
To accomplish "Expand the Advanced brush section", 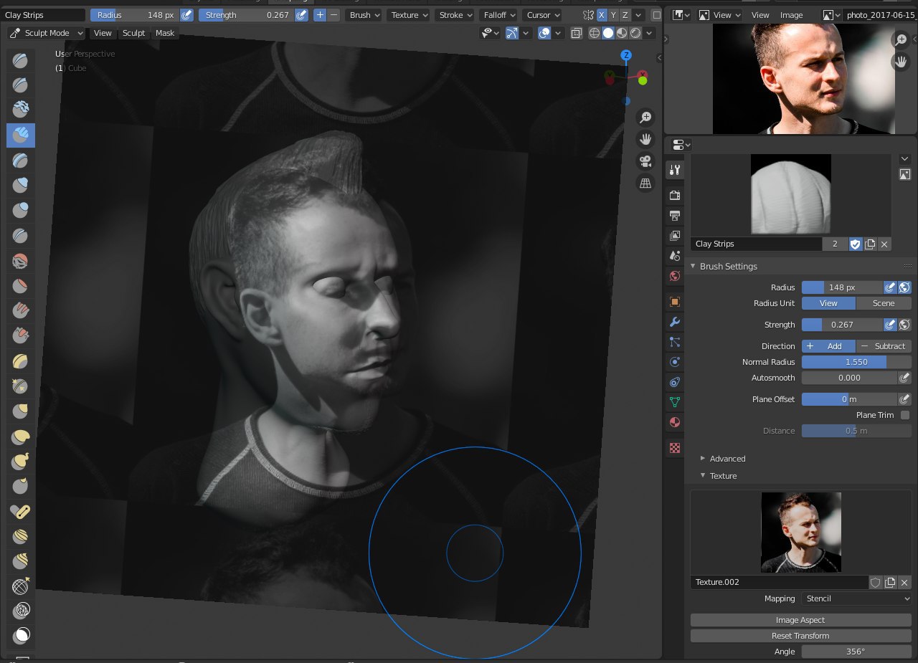I will coord(727,459).
